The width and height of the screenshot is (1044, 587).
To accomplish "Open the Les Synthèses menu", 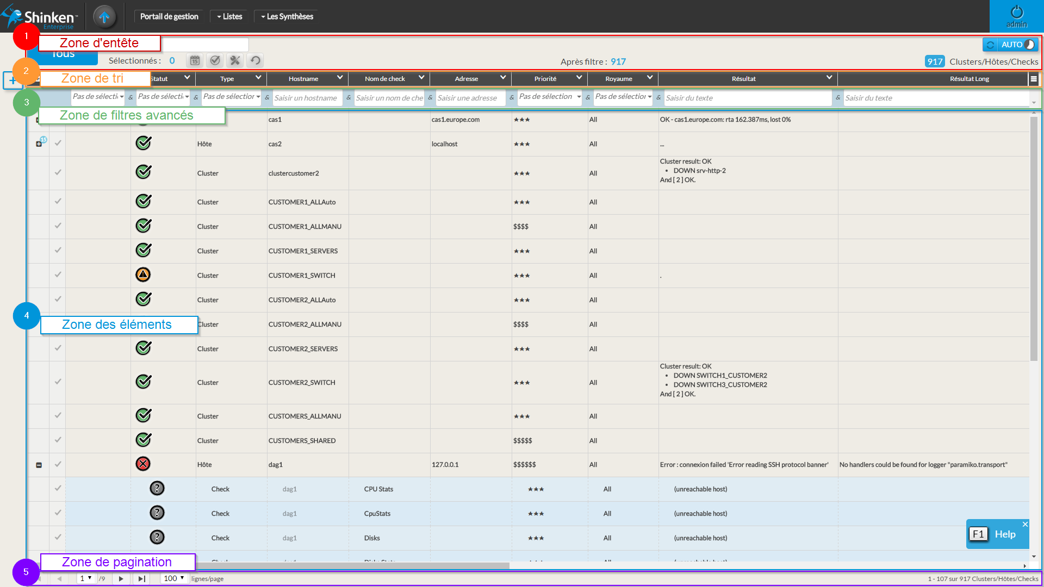I will [287, 16].
